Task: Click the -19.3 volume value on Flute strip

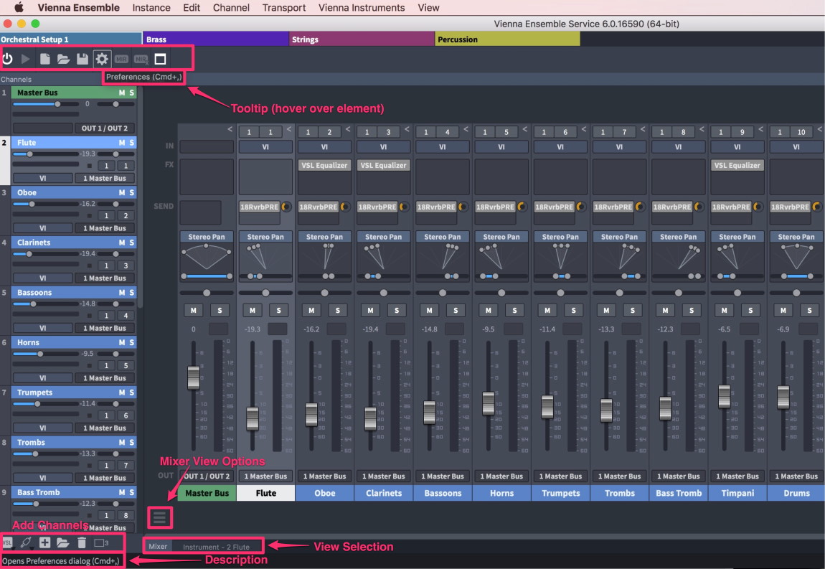Action: (253, 329)
